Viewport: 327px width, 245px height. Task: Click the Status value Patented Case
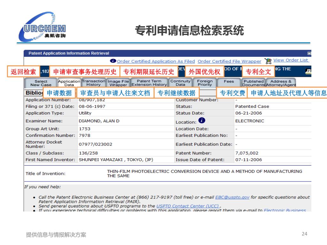point(252,107)
